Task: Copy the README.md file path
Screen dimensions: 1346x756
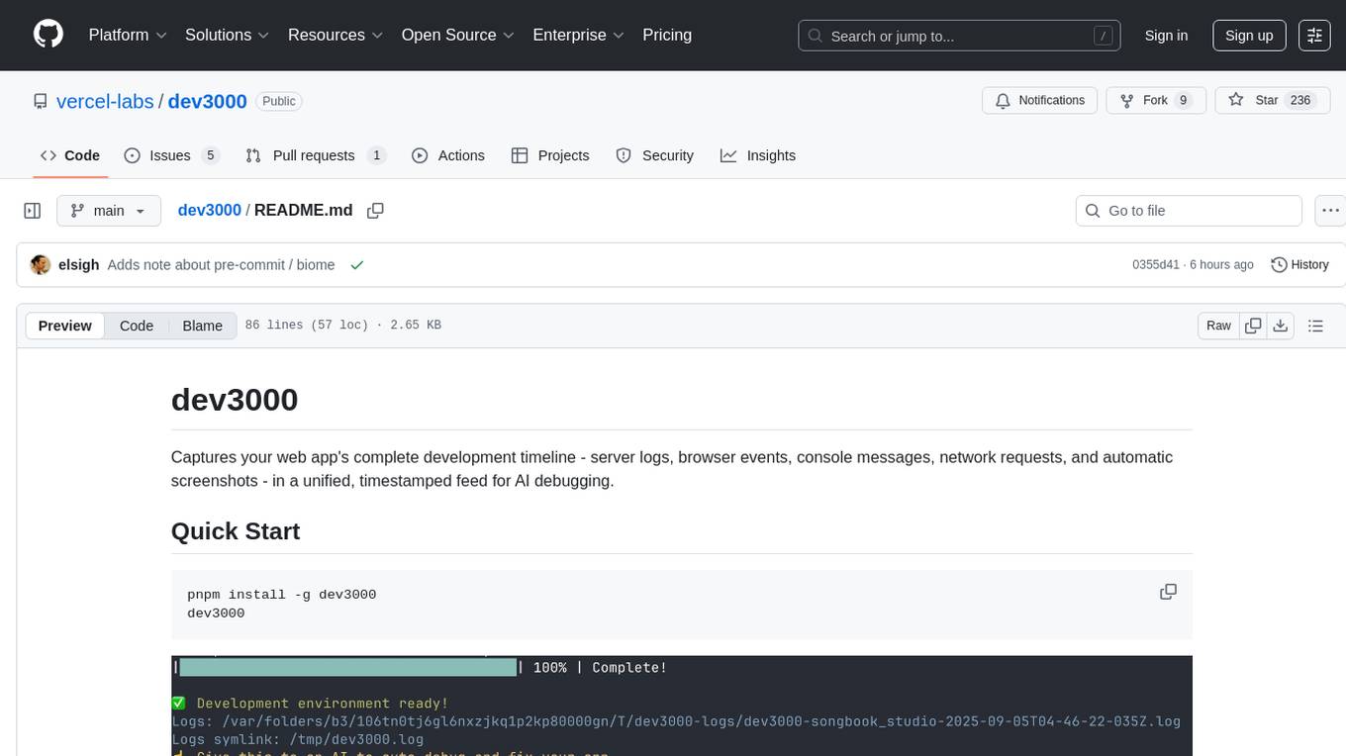Action: click(375, 211)
